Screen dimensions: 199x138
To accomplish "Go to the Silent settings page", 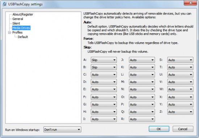I will [x=16, y=23].
